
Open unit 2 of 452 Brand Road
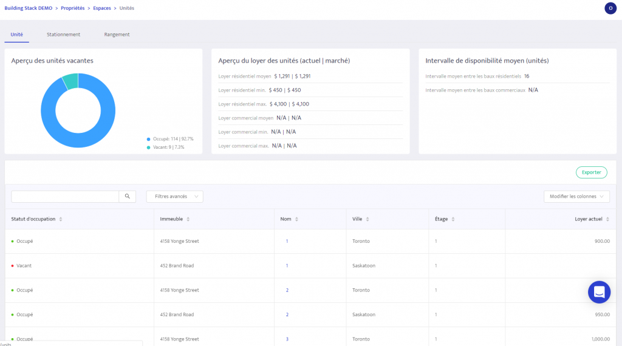click(287, 314)
